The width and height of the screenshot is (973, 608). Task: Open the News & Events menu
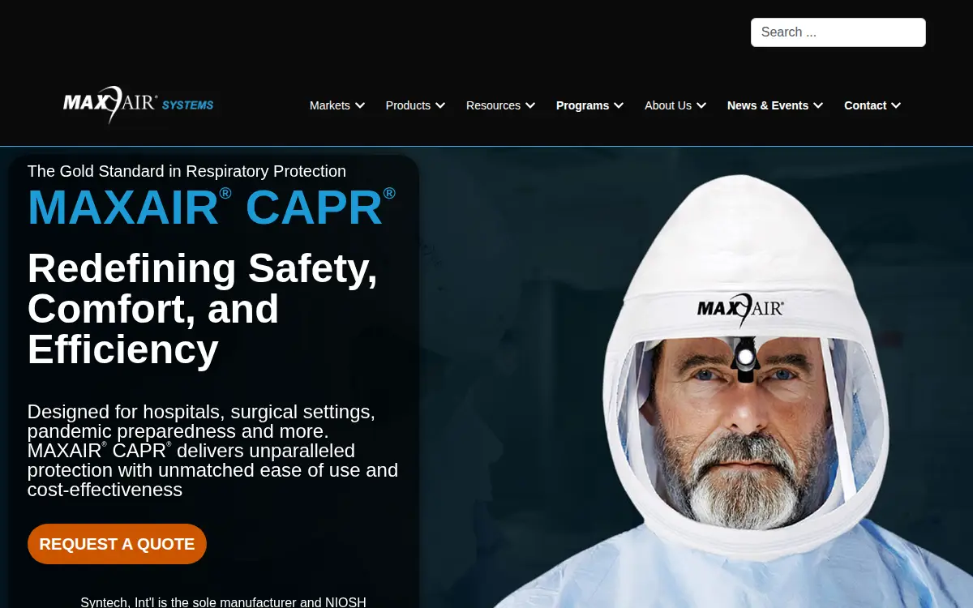[768, 105]
